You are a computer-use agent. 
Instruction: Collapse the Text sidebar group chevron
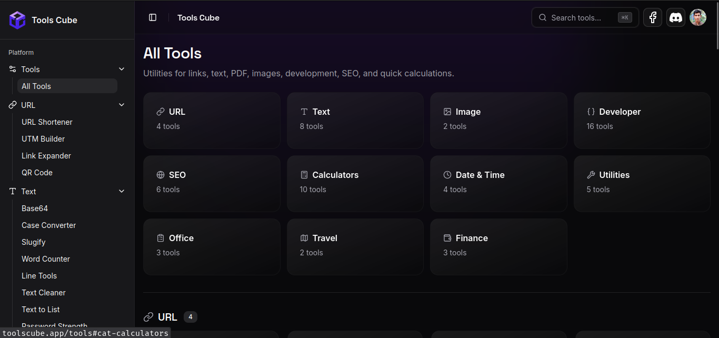[x=122, y=191]
